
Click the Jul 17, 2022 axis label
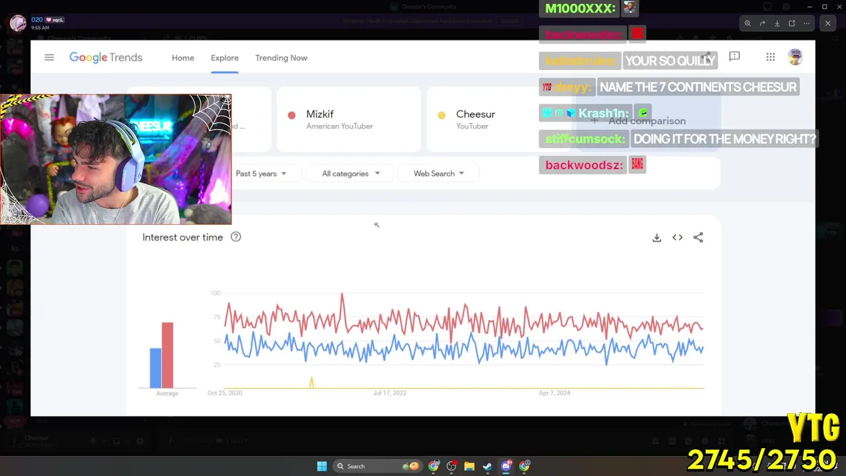point(389,393)
